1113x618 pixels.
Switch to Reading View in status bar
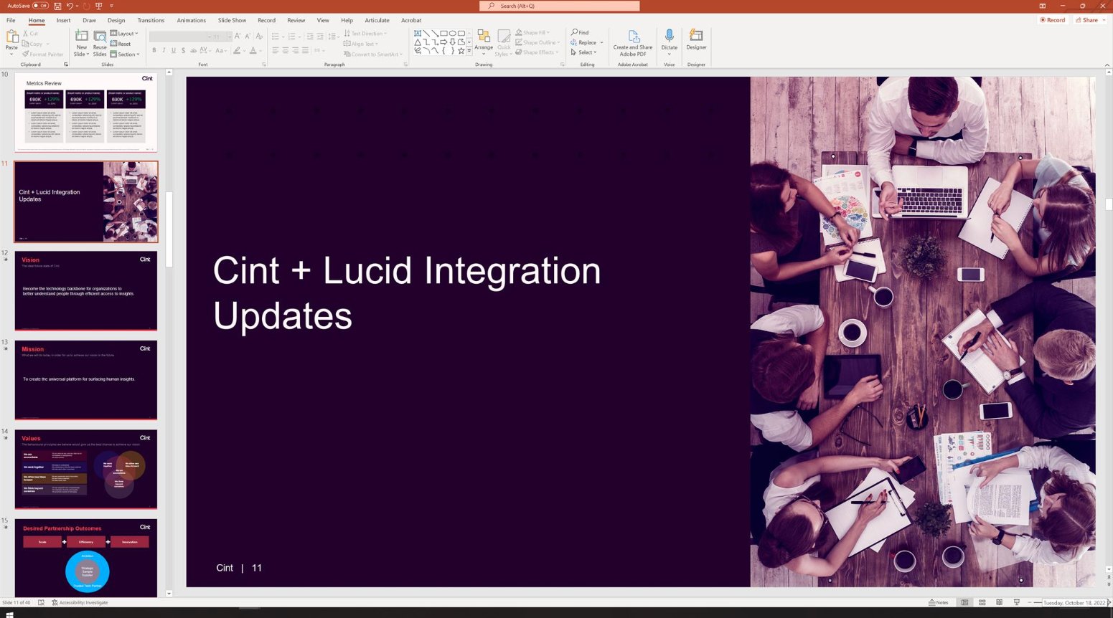click(999, 602)
